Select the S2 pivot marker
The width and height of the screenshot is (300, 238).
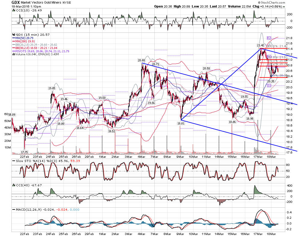point(269,96)
